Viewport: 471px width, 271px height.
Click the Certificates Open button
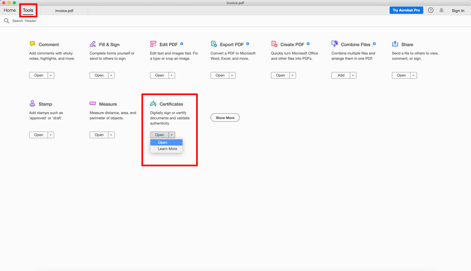tap(160, 135)
